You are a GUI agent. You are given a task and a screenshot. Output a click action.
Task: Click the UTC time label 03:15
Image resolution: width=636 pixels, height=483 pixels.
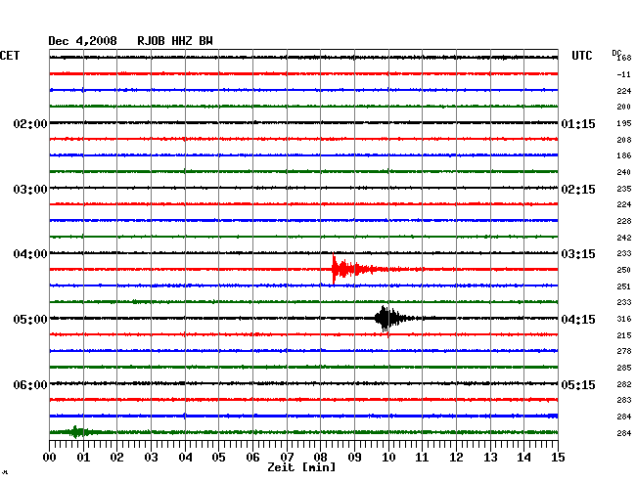pos(578,254)
